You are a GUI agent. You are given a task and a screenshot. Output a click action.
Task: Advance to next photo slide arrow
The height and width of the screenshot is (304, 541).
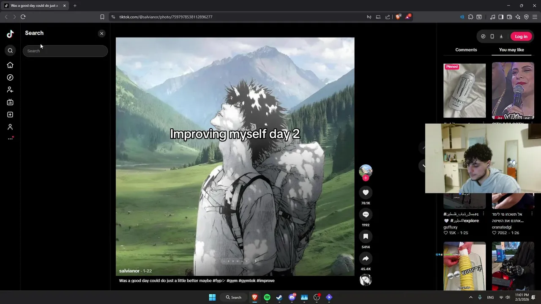[255, 261]
